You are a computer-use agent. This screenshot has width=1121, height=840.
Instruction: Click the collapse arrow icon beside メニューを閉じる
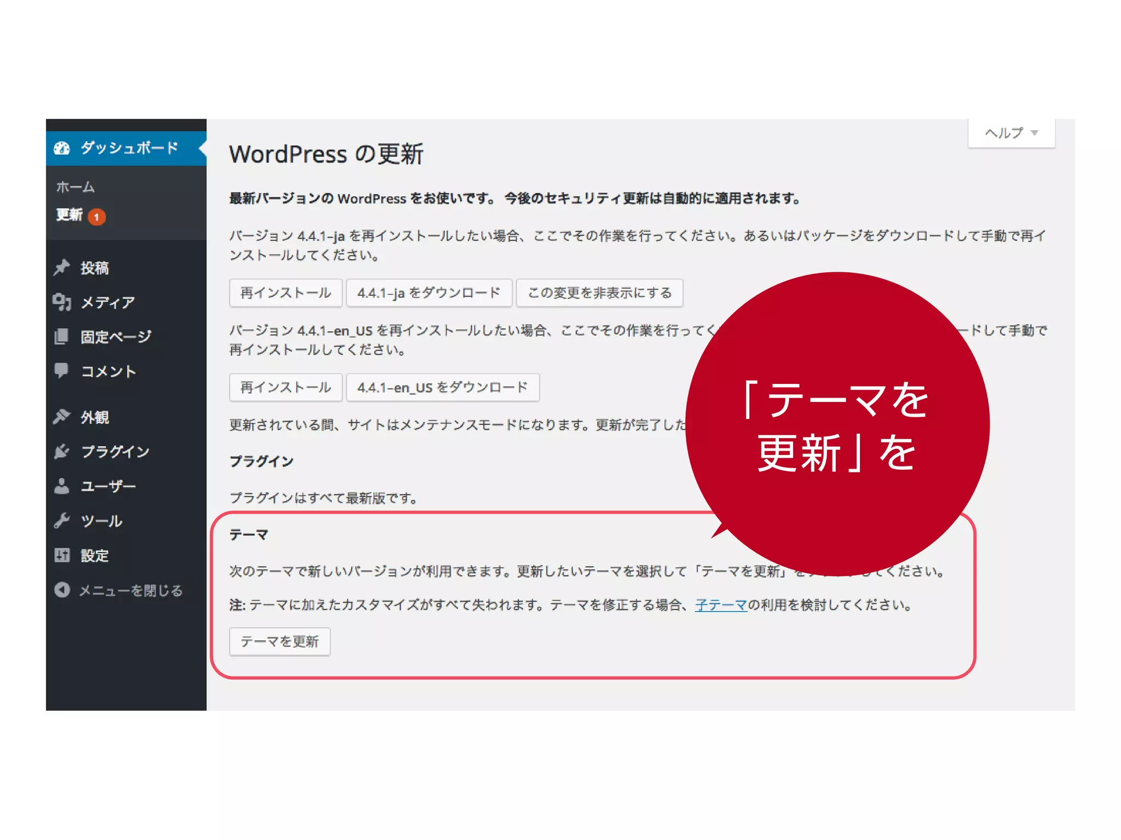tap(62, 590)
